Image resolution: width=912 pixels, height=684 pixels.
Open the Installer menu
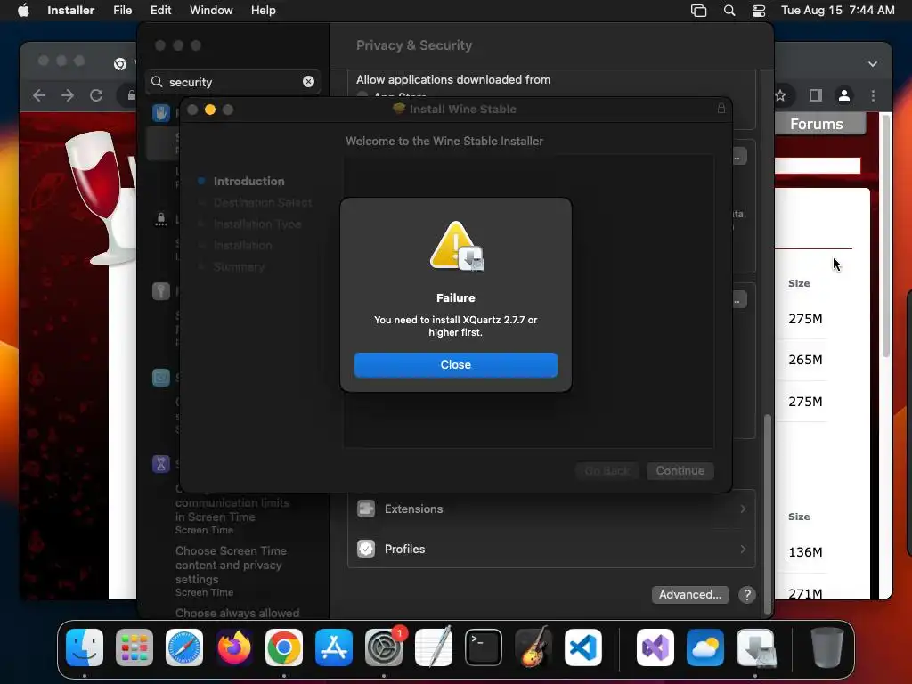click(70, 10)
